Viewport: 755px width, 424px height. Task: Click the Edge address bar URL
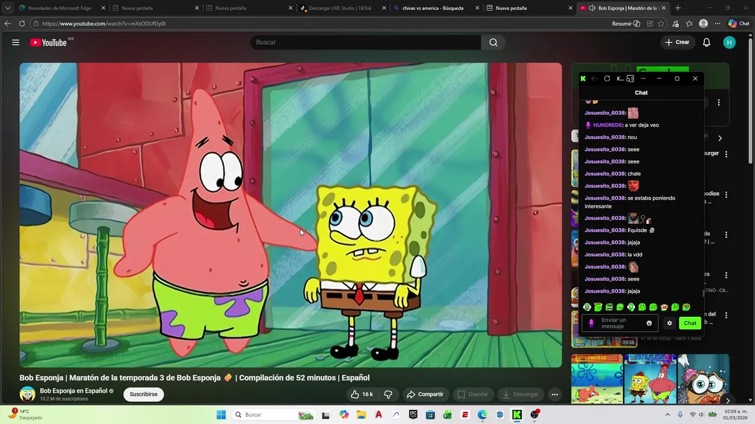[x=103, y=24]
